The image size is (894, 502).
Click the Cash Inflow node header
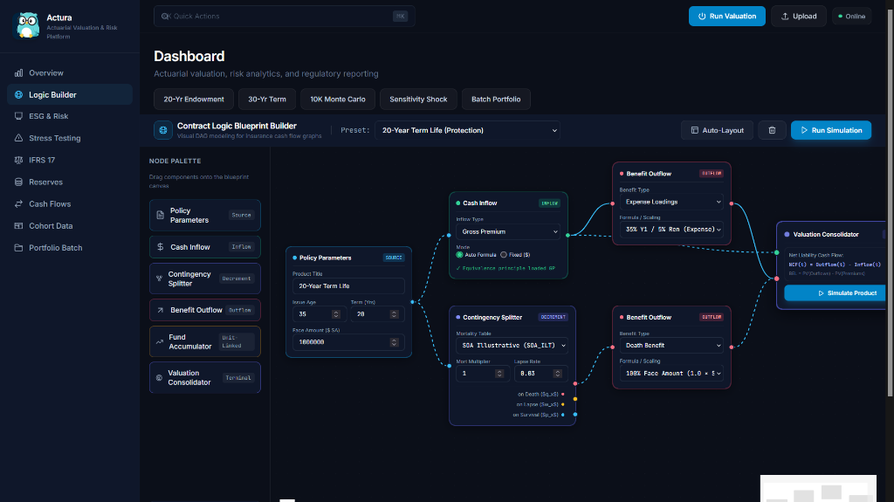(x=508, y=203)
